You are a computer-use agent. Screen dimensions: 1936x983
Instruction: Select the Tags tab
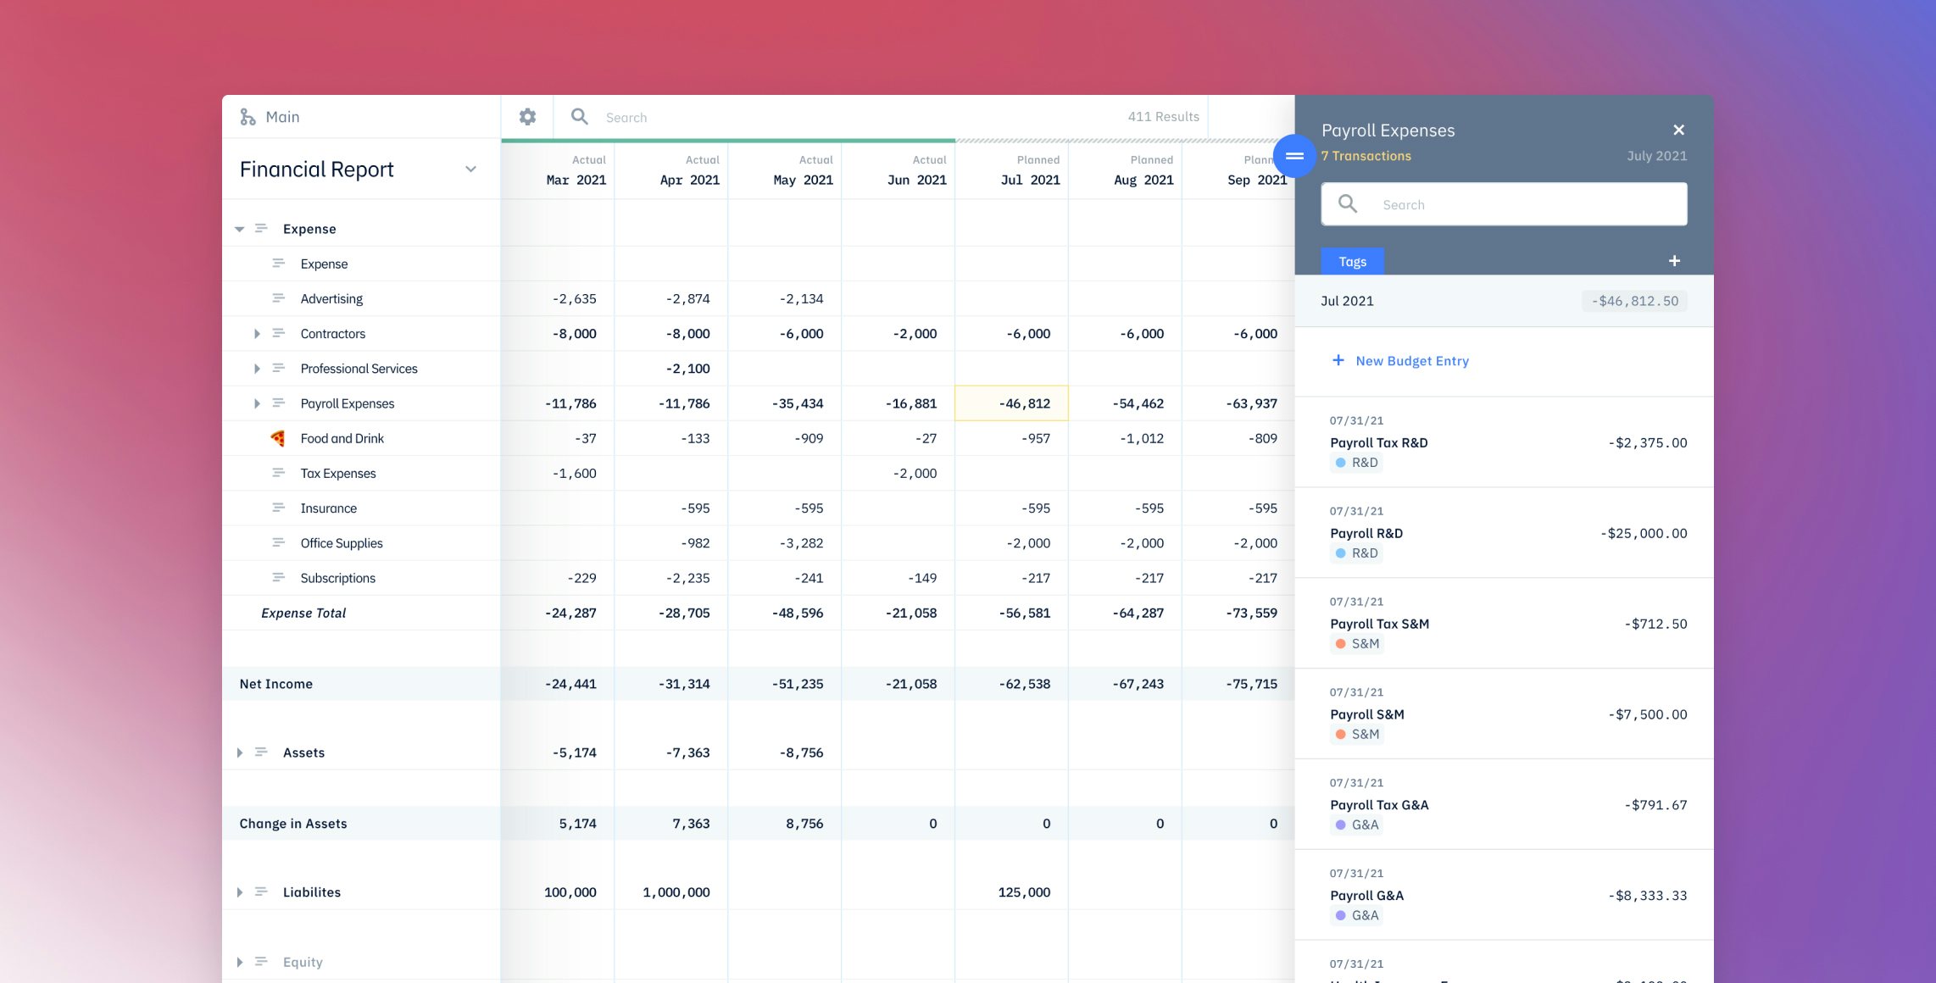(1352, 261)
